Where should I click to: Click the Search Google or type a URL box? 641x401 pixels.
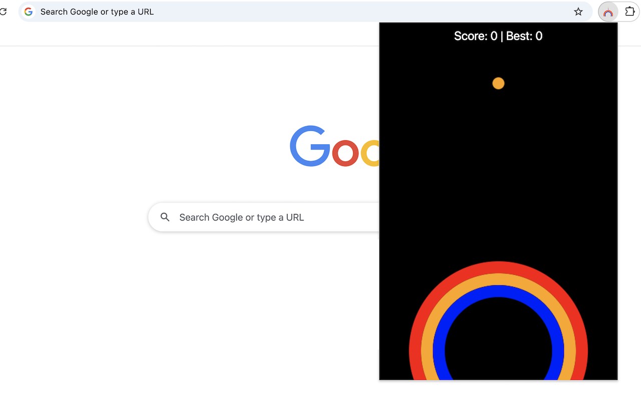point(264,217)
